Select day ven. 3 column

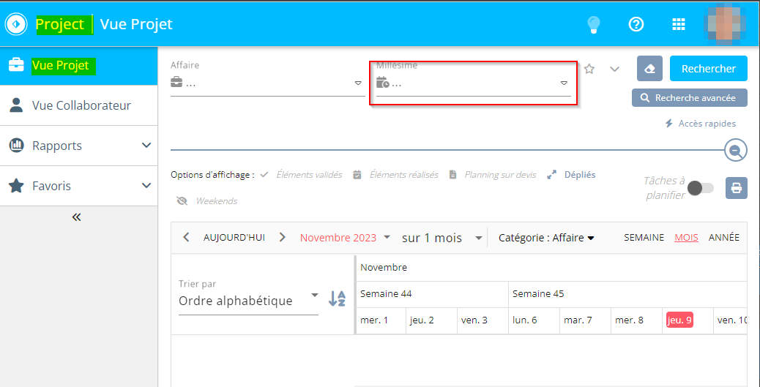[x=483, y=320]
